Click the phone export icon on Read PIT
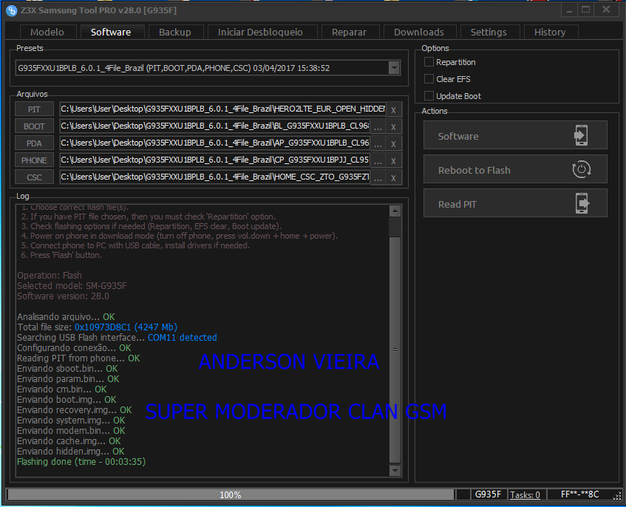 pyautogui.click(x=582, y=203)
